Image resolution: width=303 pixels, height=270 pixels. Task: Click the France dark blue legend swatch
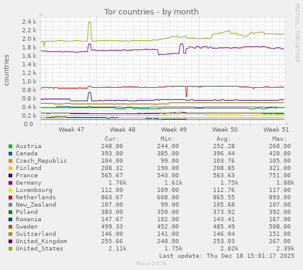point(10,176)
